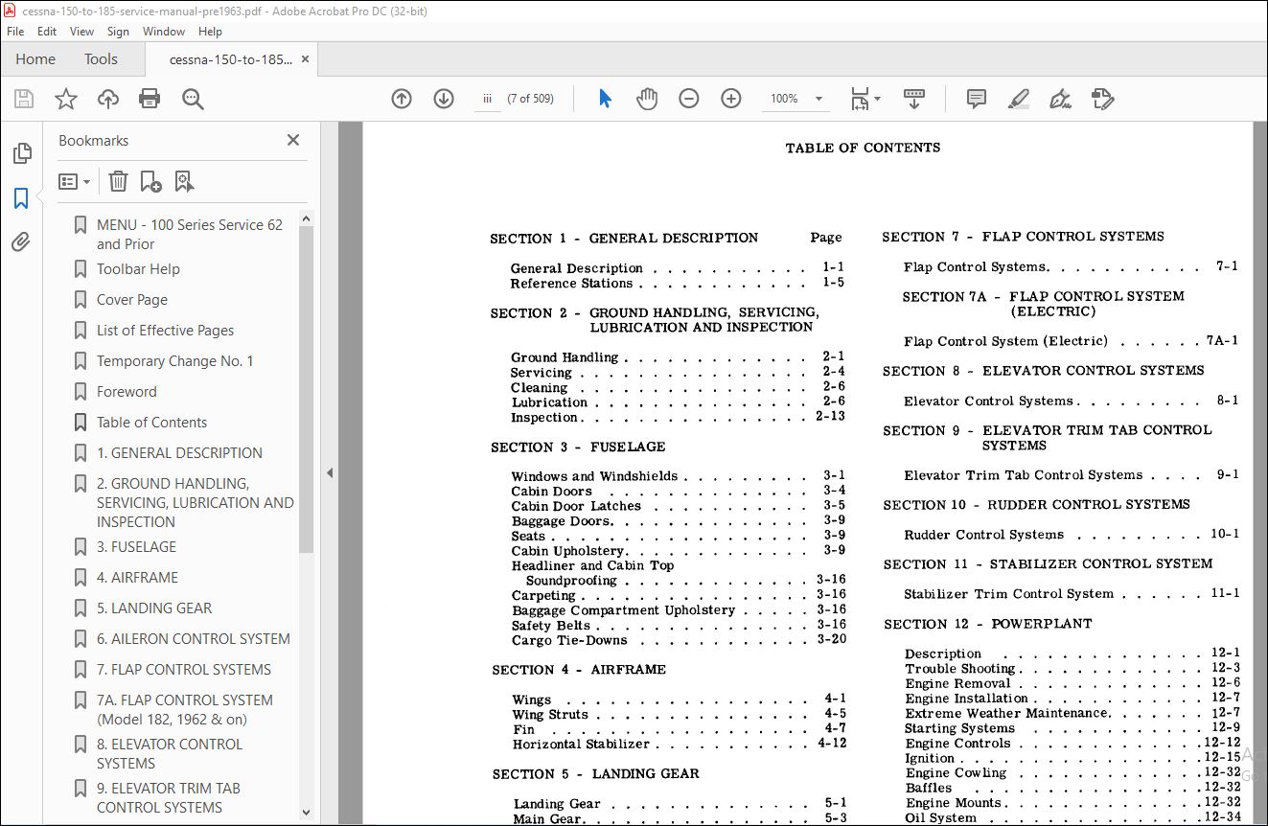This screenshot has height=826, width=1268.
Task: Click the Save file icon
Action: coord(24,99)
